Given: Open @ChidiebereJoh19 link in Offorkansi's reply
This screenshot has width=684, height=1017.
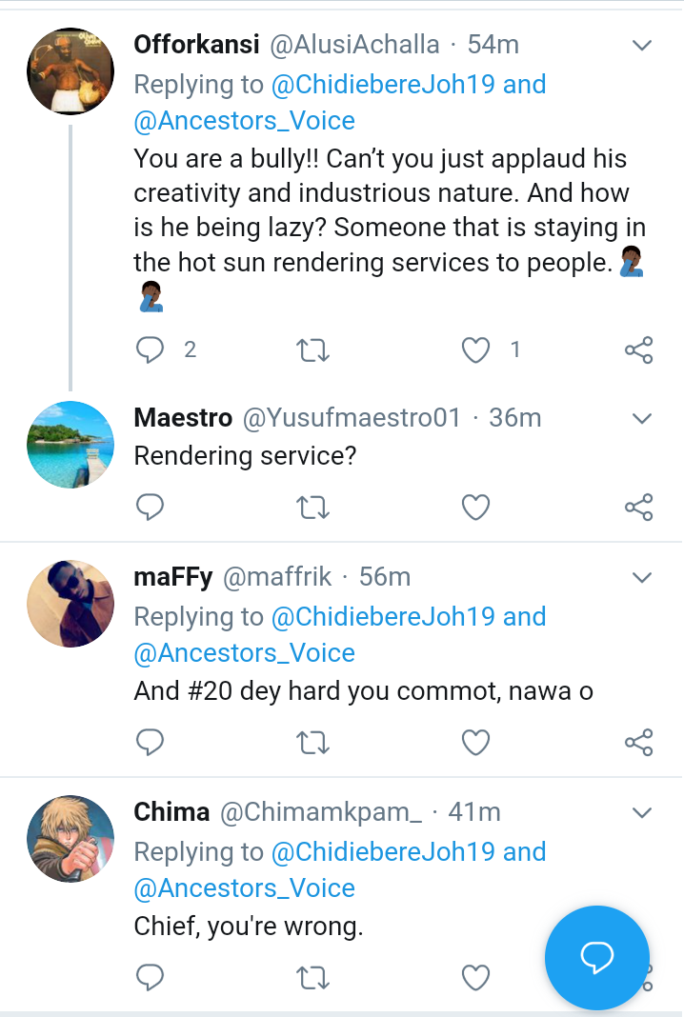Looking at the screenshot, I should coord(384,85).
